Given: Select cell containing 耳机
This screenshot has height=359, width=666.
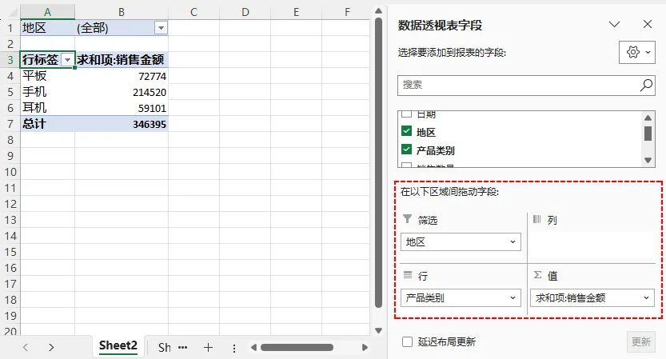Looking at the screenshot, I should tap(48, 108).
